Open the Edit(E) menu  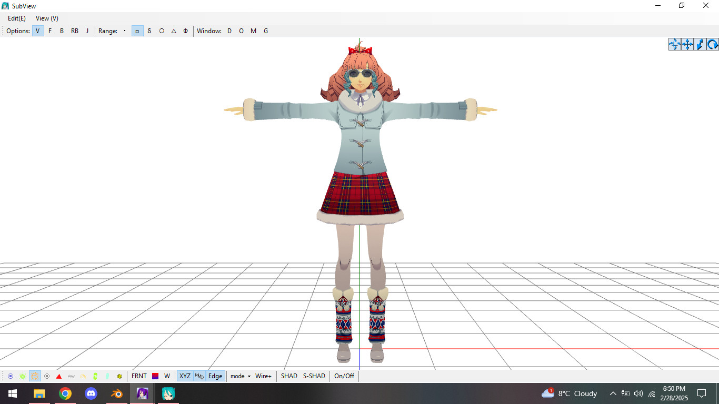[x=17, y=18]
